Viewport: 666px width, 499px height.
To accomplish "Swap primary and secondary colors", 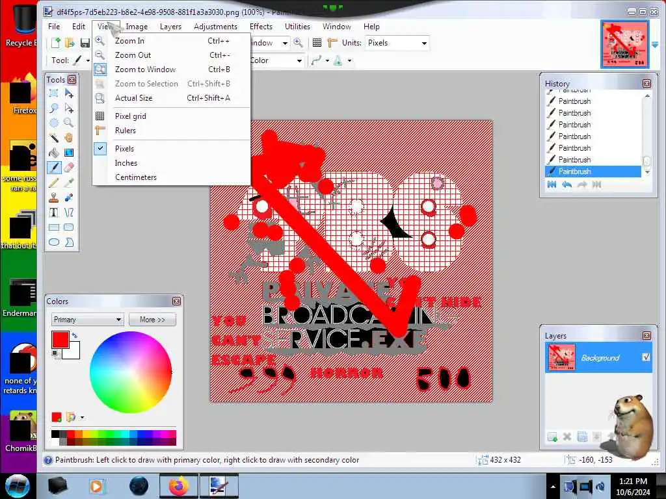I will pyautogui.click(x=75, y=335).
